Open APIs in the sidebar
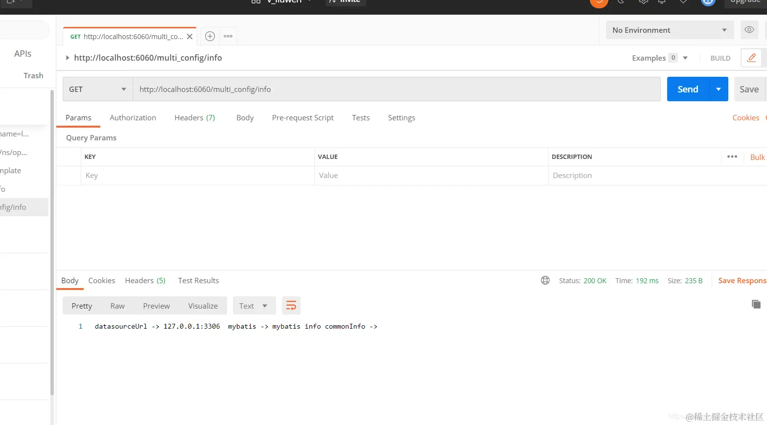767x425 pixels. pyautogui.click(x=23, y=54)
